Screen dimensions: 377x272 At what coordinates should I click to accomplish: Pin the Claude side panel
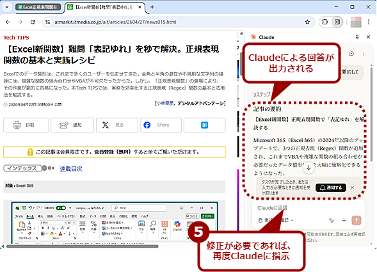pos(357,36)
